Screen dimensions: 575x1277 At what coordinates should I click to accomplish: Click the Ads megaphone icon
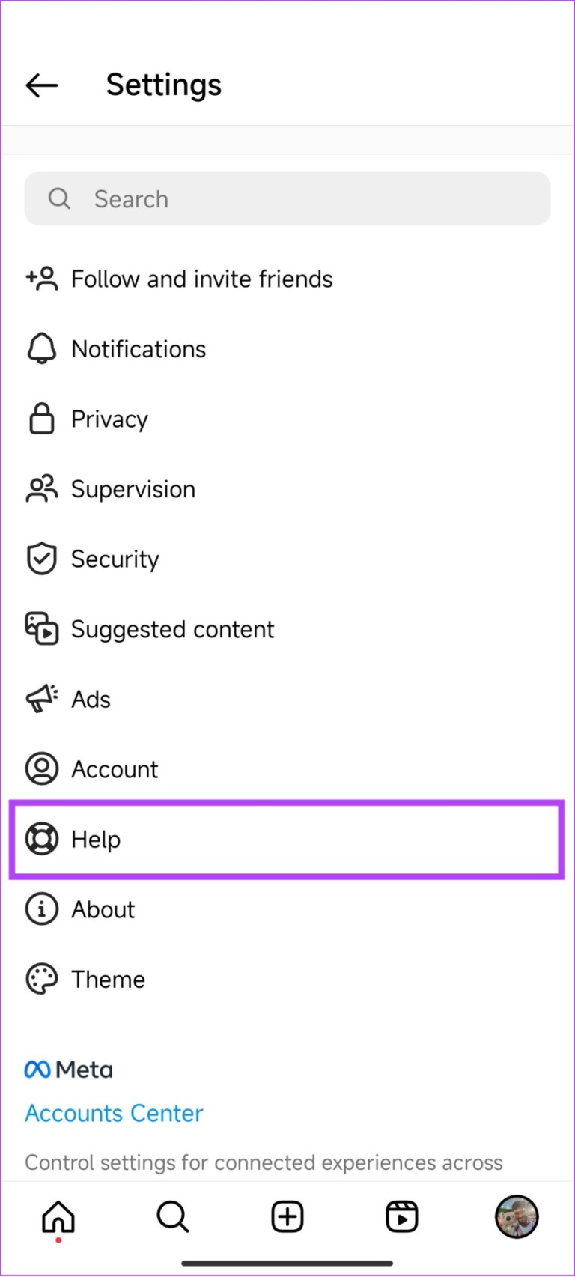tap(41, 698)
